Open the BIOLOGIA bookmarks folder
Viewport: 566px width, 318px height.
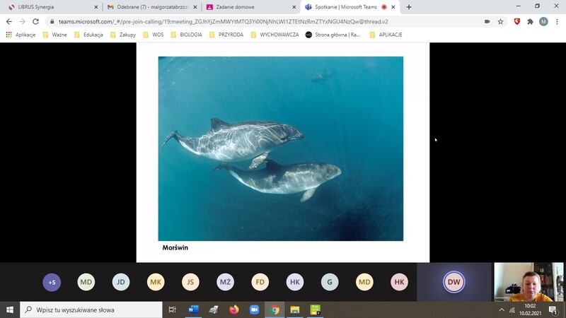[186, 35]
